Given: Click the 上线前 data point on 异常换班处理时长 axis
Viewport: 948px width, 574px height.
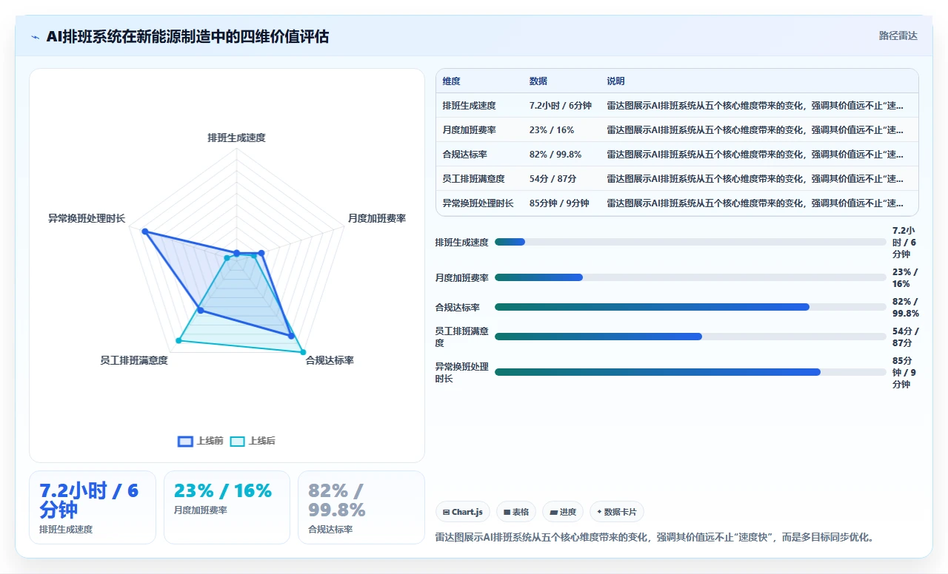Looking at the screenshot, I should 145,232.
